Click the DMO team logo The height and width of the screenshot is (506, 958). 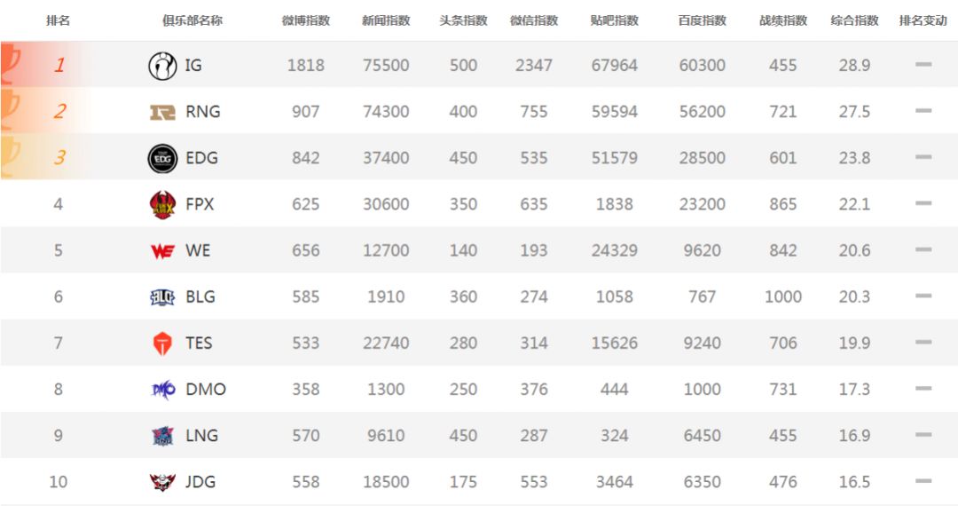pos(162,390)
